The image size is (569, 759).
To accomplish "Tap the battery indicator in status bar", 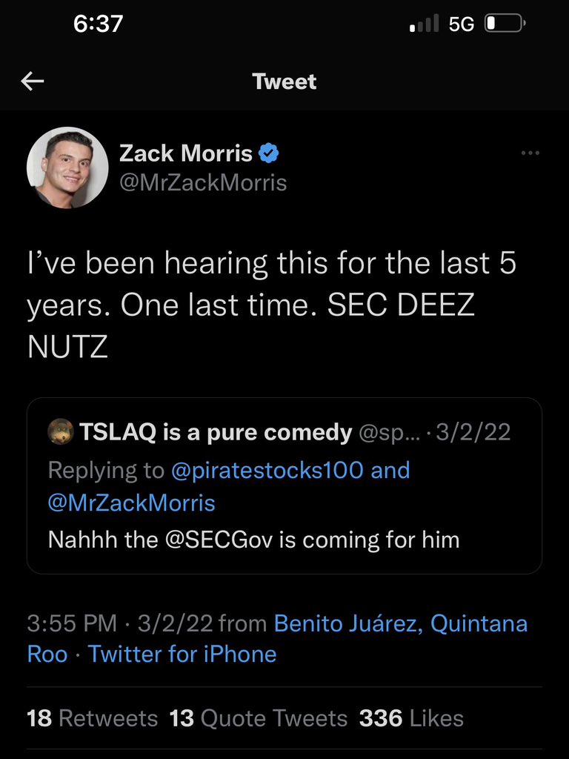I will point(505,23).
